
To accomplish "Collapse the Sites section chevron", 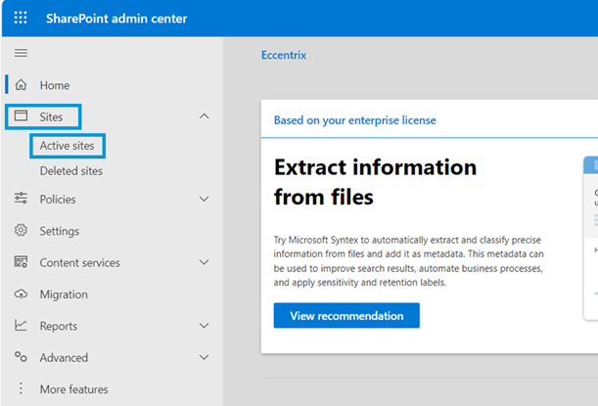I will coord(204,117).
